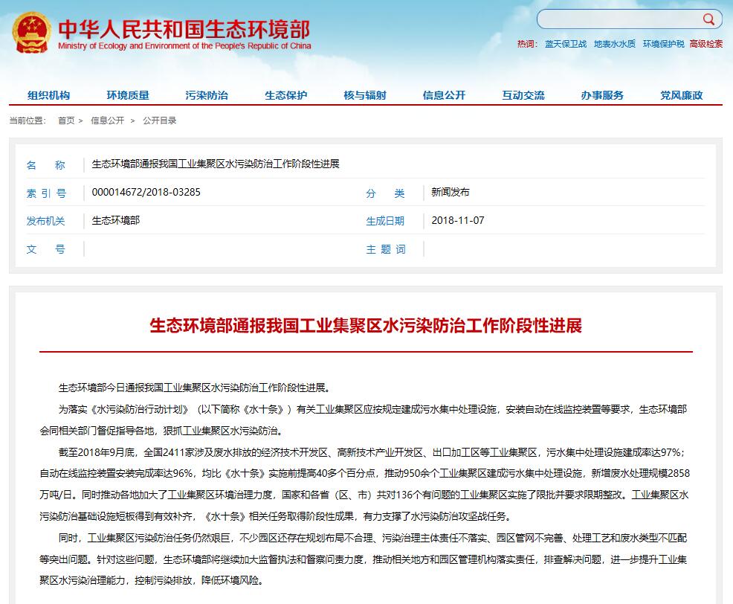733x604 pixels.
Task: Click the paragraph starting 生态环境部今日通报
Action: 196,388
